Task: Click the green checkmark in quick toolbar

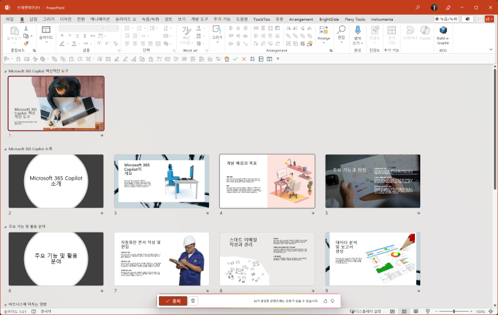Action: click(235, 59)
